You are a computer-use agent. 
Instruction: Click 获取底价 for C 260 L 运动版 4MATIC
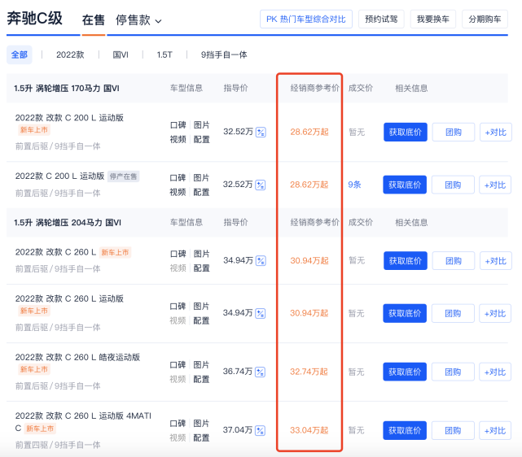(405, 431)
